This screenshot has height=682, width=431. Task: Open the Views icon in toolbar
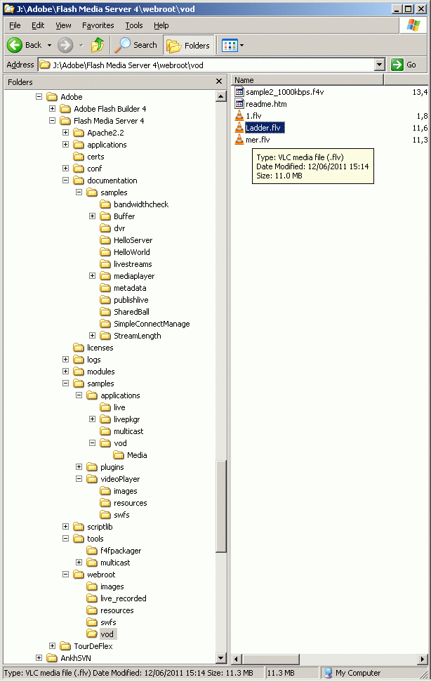coord(230,45)
